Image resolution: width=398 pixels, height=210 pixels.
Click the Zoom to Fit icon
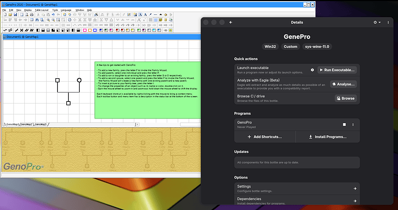tap(58, 20)
